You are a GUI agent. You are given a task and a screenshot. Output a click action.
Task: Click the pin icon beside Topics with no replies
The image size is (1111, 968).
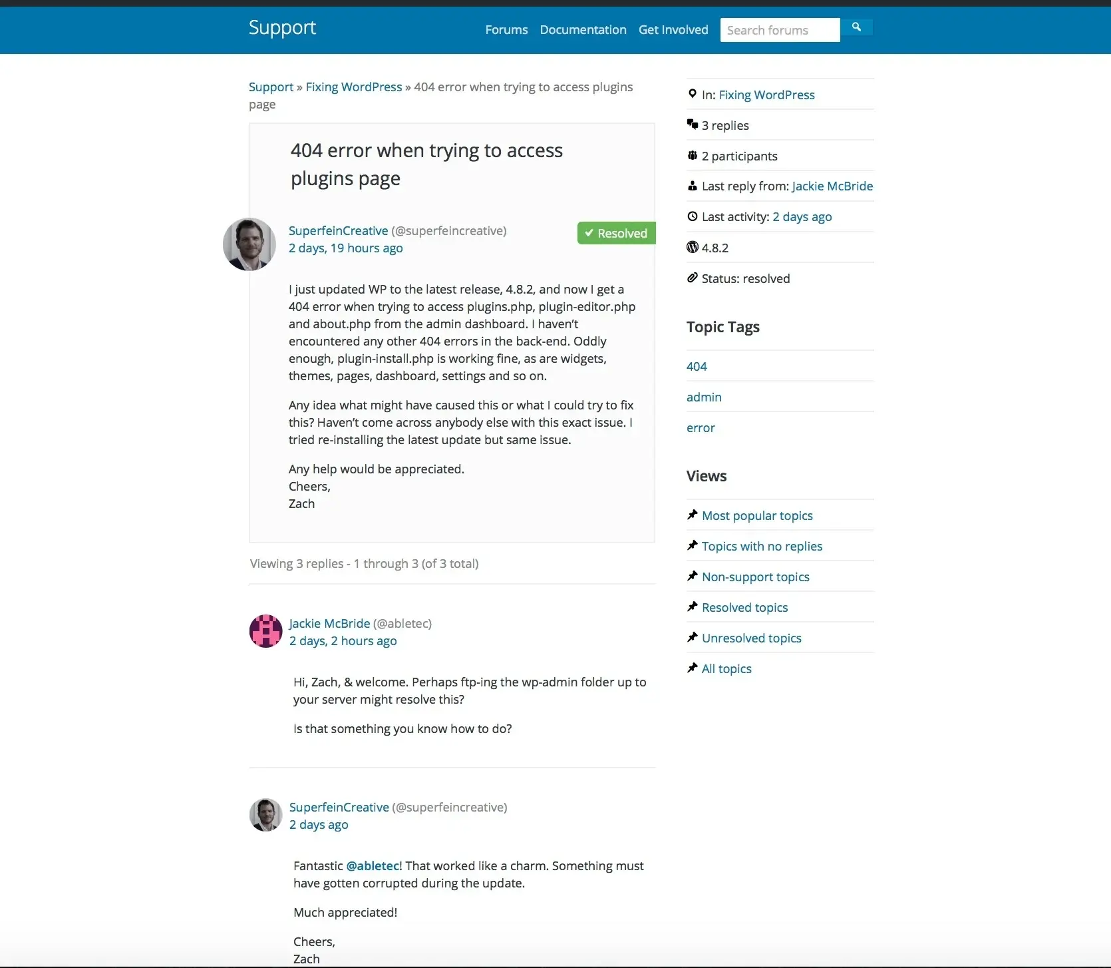click(x=693, y=545)
